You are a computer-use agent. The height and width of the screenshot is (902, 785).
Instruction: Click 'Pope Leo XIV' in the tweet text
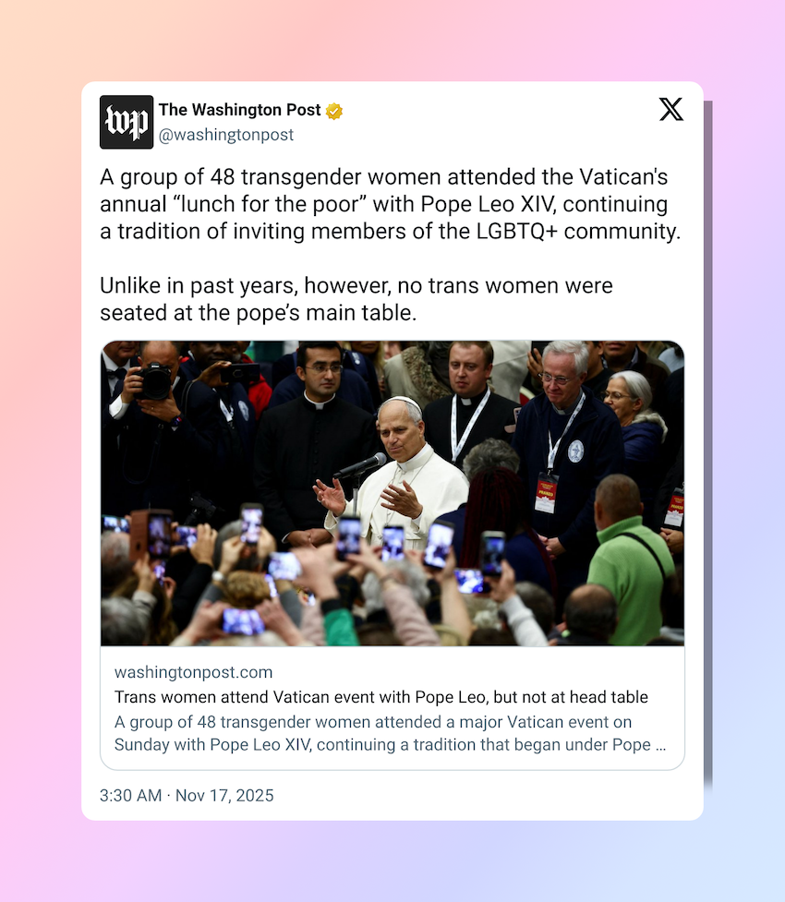488,204
